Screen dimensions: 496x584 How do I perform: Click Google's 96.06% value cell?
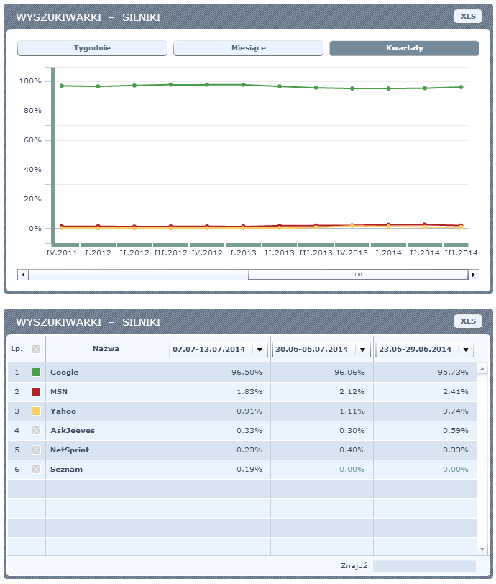point(322,372)
